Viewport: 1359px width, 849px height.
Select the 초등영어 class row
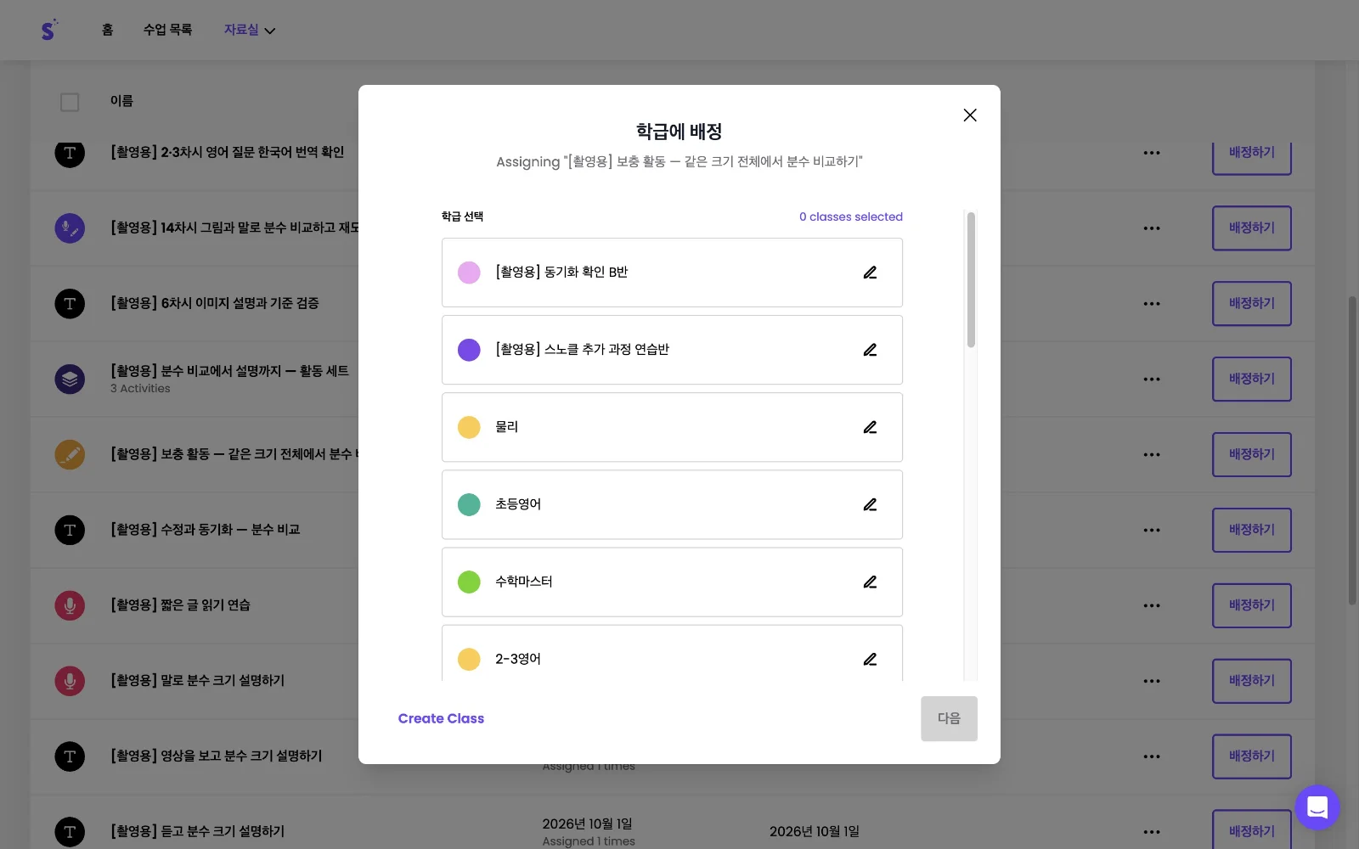pos(672,504)
